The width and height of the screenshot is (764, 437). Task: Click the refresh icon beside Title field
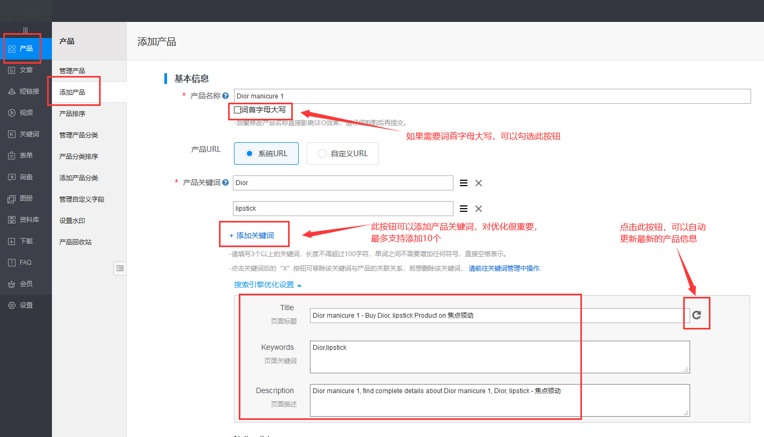click(697, 315)
